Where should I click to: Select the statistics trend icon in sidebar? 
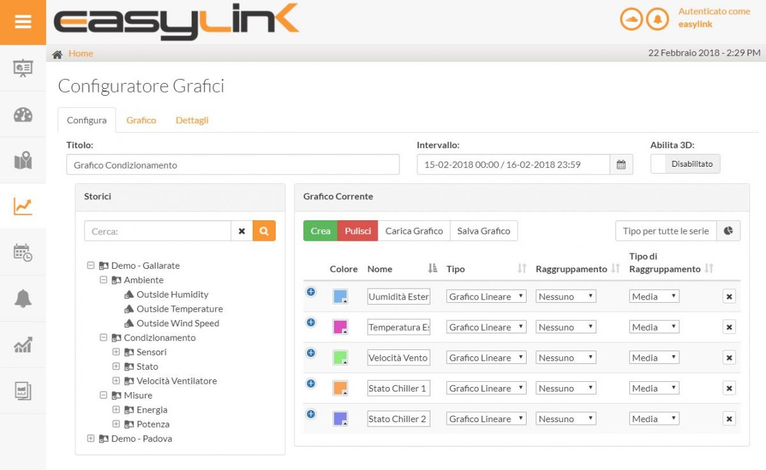pyautogui.click(x=23, y=344)
